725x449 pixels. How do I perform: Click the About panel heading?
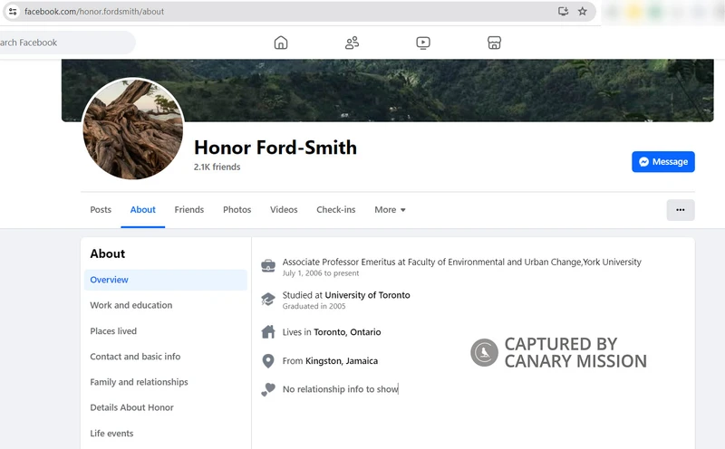(108, 253)
